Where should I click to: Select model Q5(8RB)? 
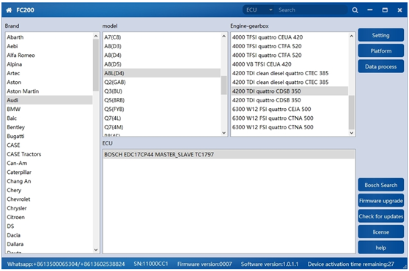[162, 100]
